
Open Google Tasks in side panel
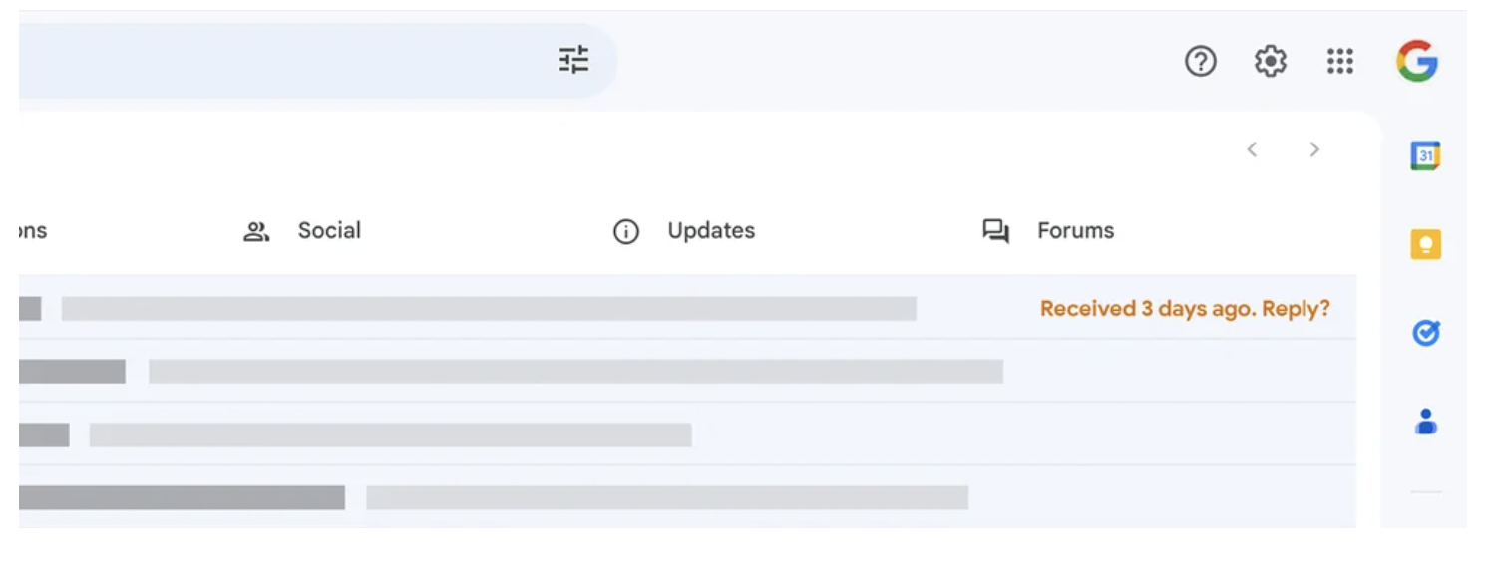1426,333
